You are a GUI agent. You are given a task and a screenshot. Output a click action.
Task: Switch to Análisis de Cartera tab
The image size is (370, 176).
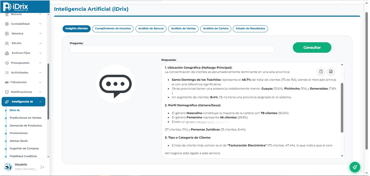216,29
